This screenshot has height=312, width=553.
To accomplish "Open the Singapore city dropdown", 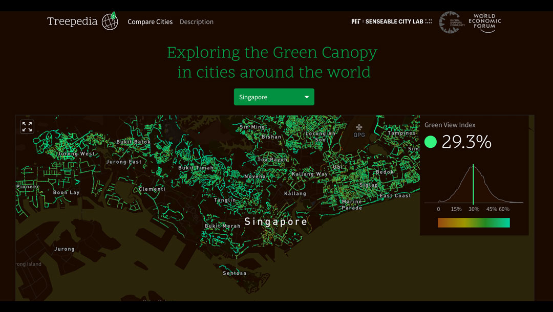I will 273,97.
